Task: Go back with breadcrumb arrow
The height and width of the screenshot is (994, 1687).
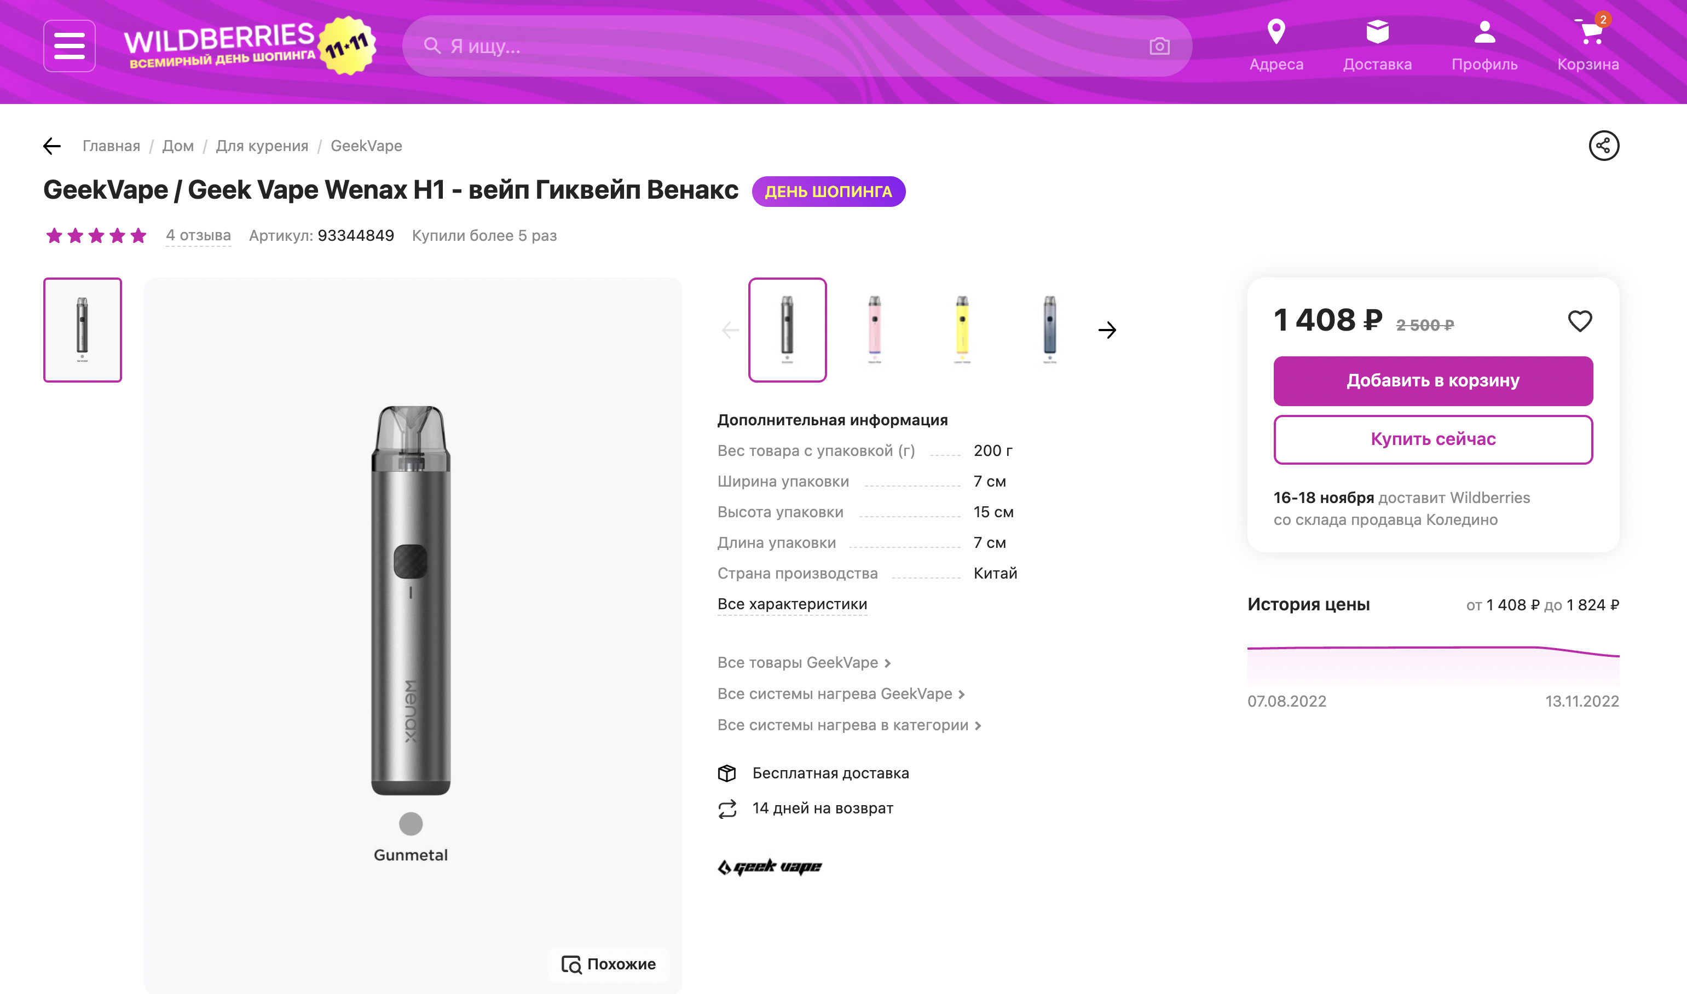Action: tap(52, 146)
